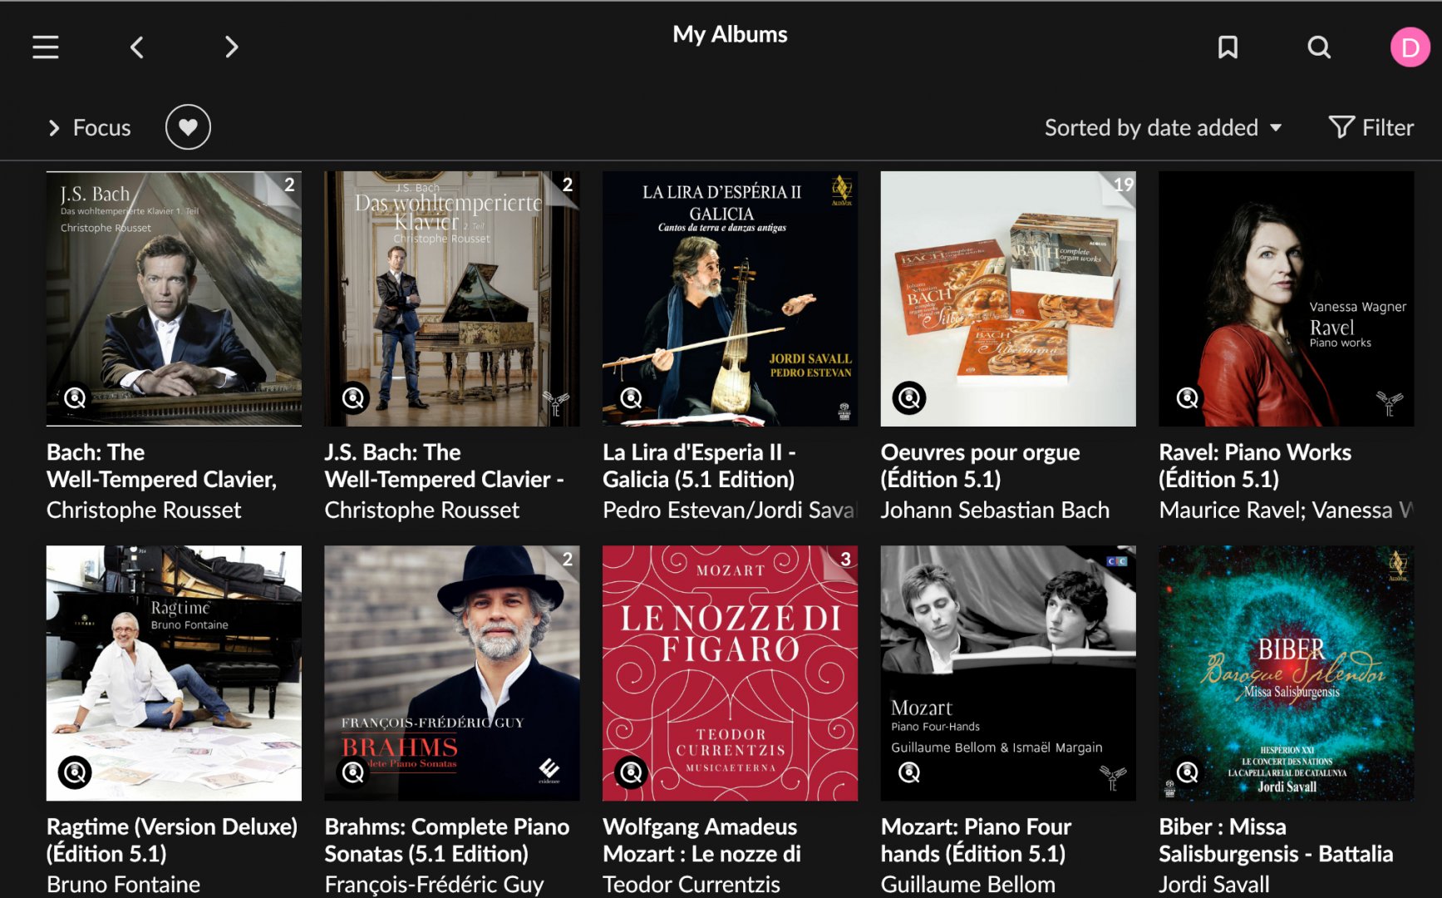Viewport: 1442px width, 898px height.
Task: Open the hamburger navigation menu
Action: (x=46, y=47)
